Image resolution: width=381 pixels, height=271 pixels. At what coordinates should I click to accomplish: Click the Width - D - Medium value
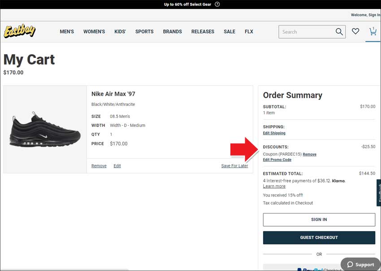128,125
